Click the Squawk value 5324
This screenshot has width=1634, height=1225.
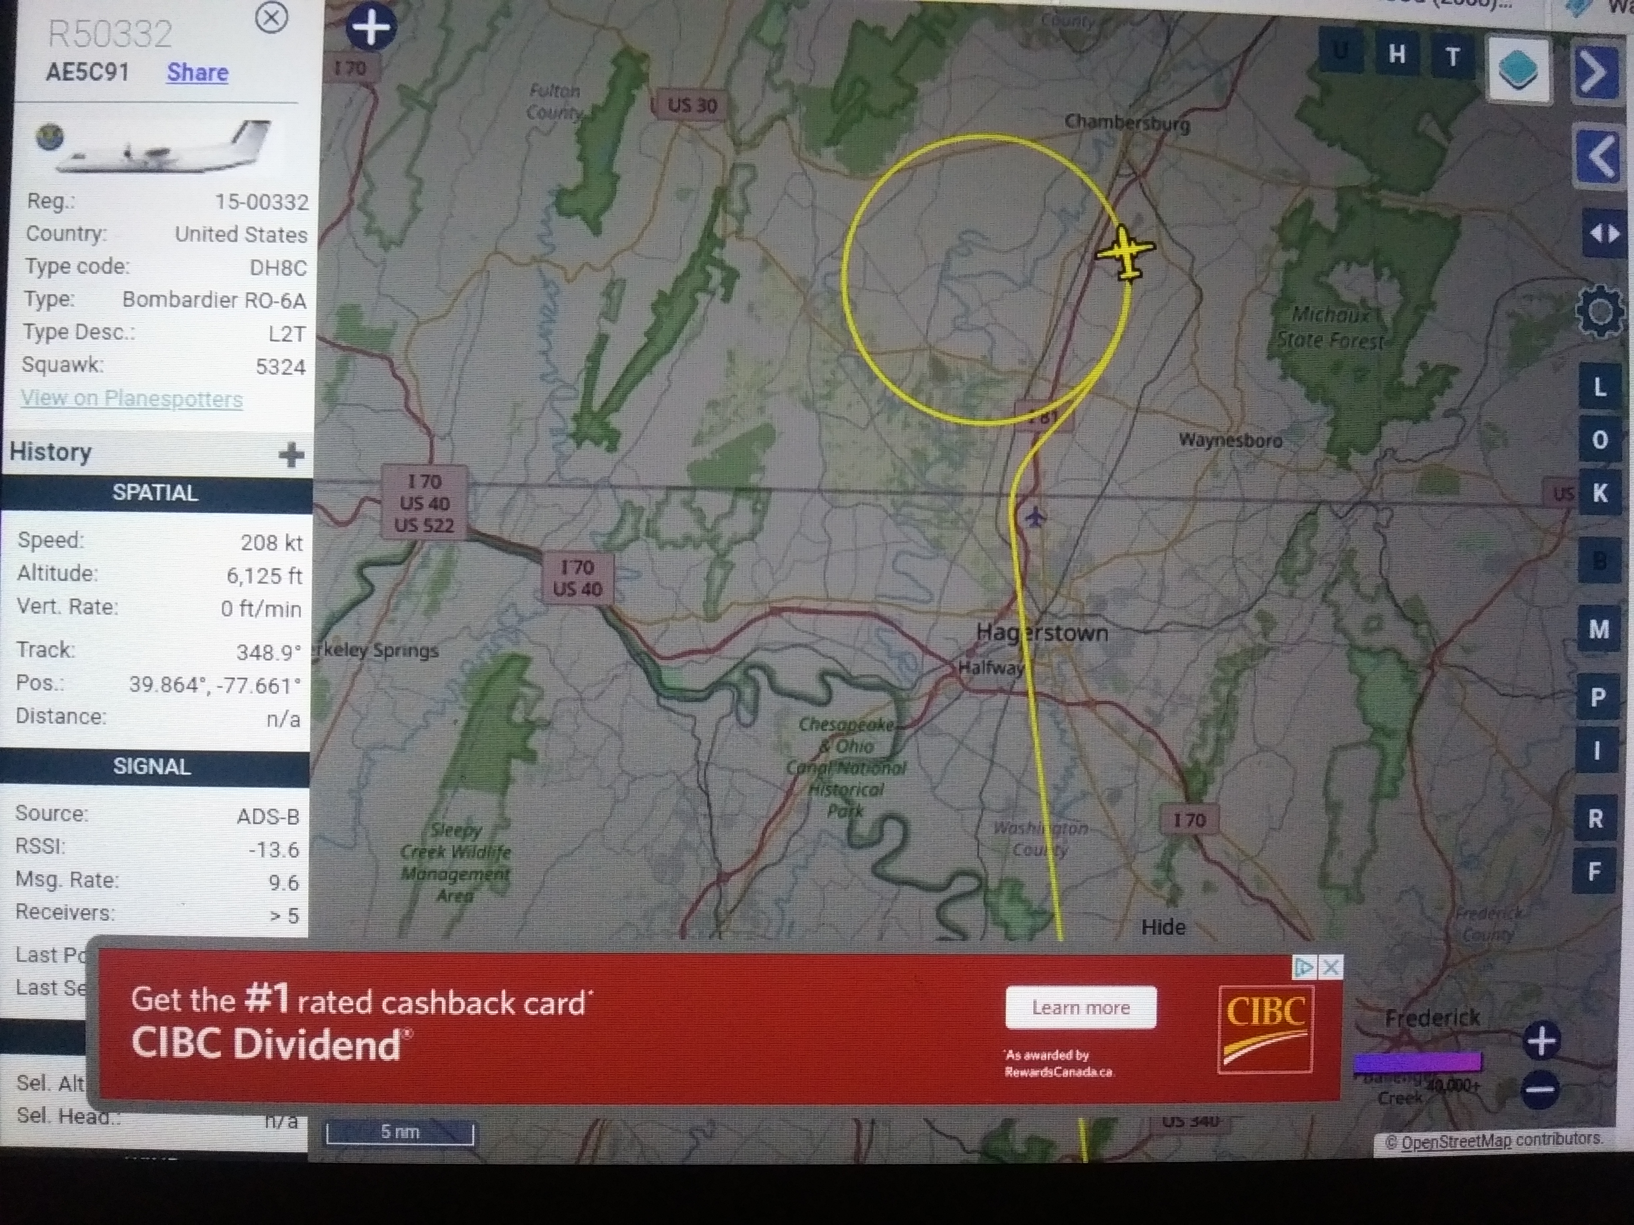click(280, 367)
